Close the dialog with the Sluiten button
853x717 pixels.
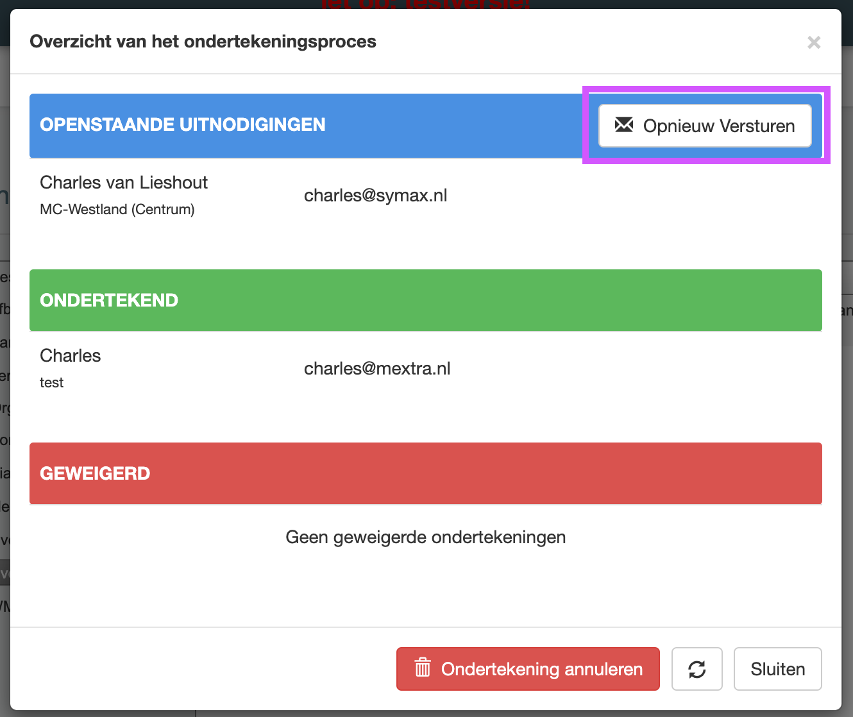[x=778, y=669]
